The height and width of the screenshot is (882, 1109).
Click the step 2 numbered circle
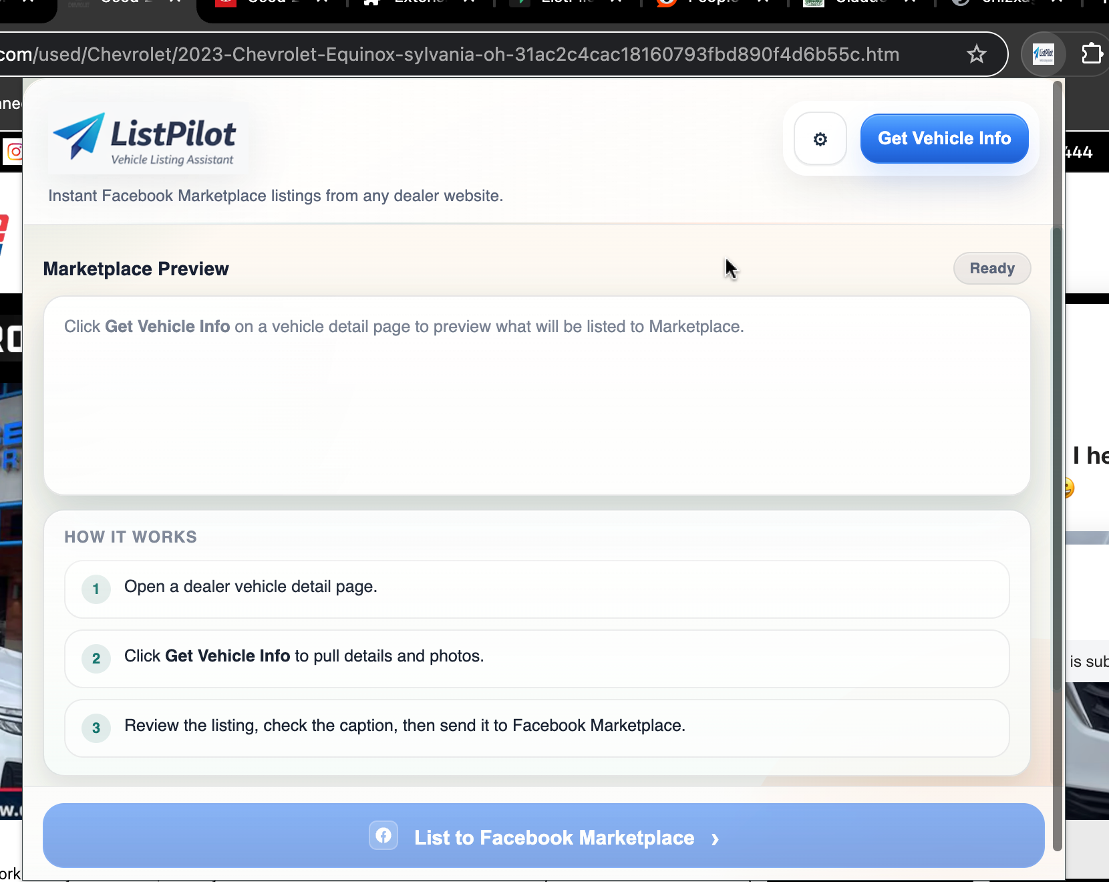point(96,659)
